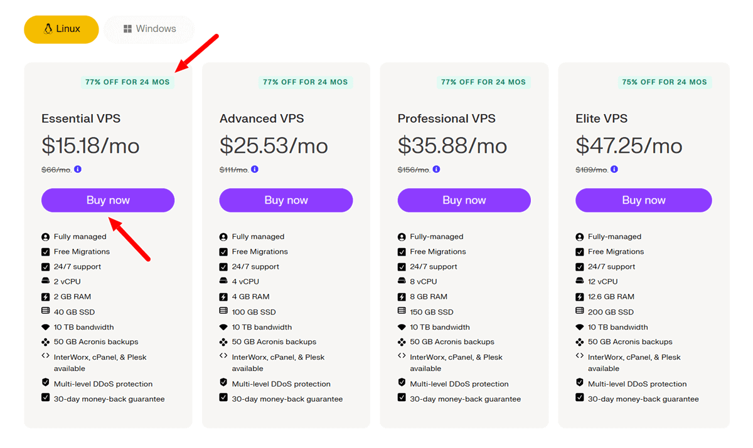Click the fully managed person icon under Essential VPS

pyautogui.click(x=45, y=236)
